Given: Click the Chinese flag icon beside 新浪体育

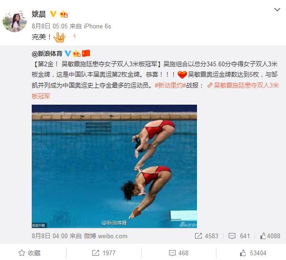Looking at the screenshot, I should pos(86,53).
